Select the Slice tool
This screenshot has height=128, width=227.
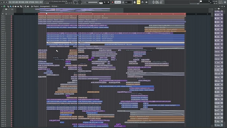tap(20, 6)
